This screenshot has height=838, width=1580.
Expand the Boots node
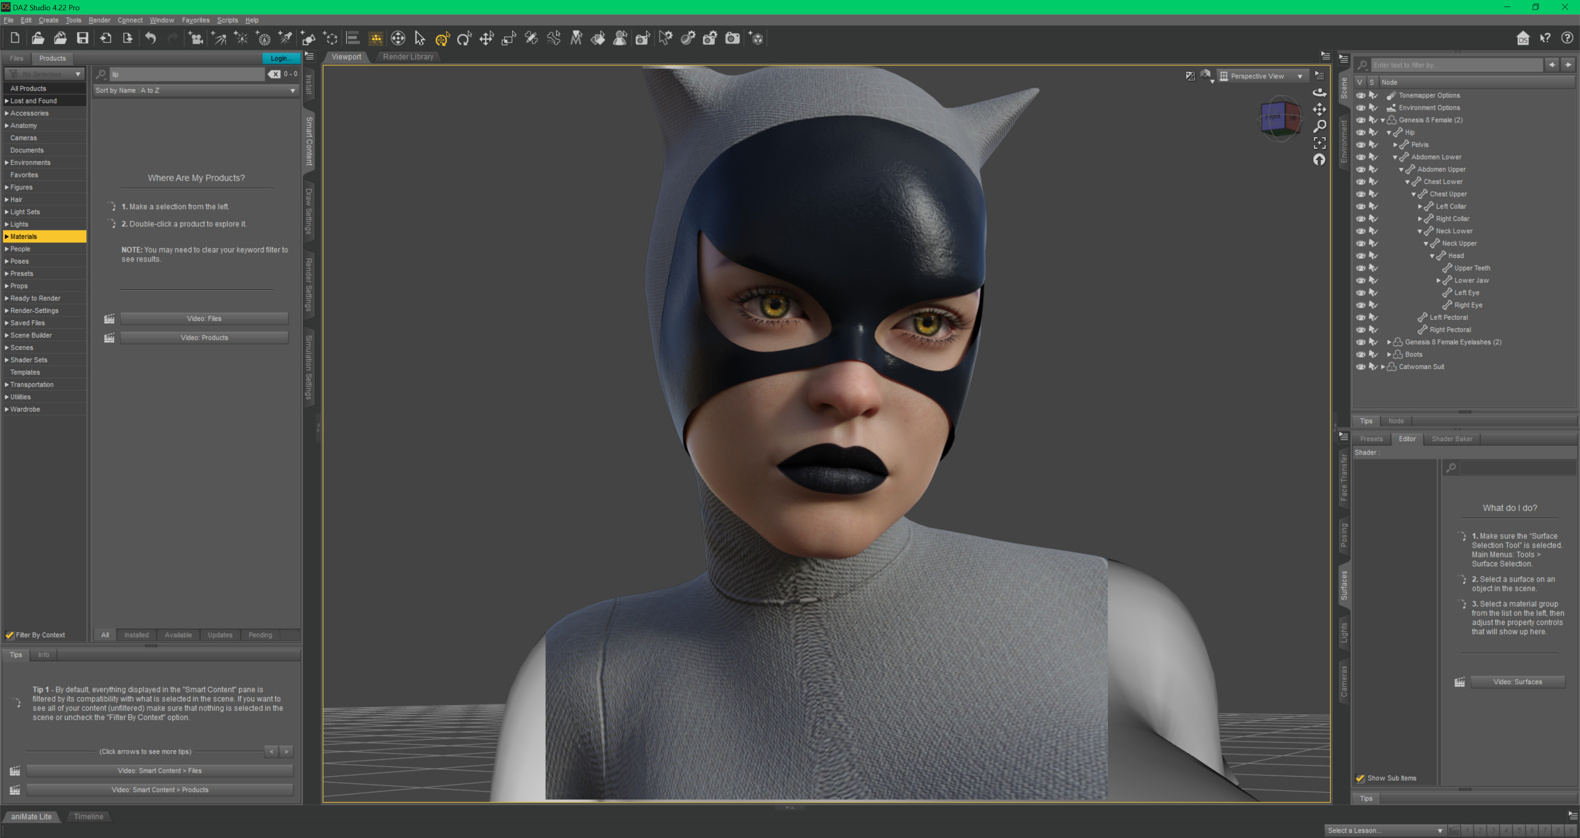tap(1389, 354)
